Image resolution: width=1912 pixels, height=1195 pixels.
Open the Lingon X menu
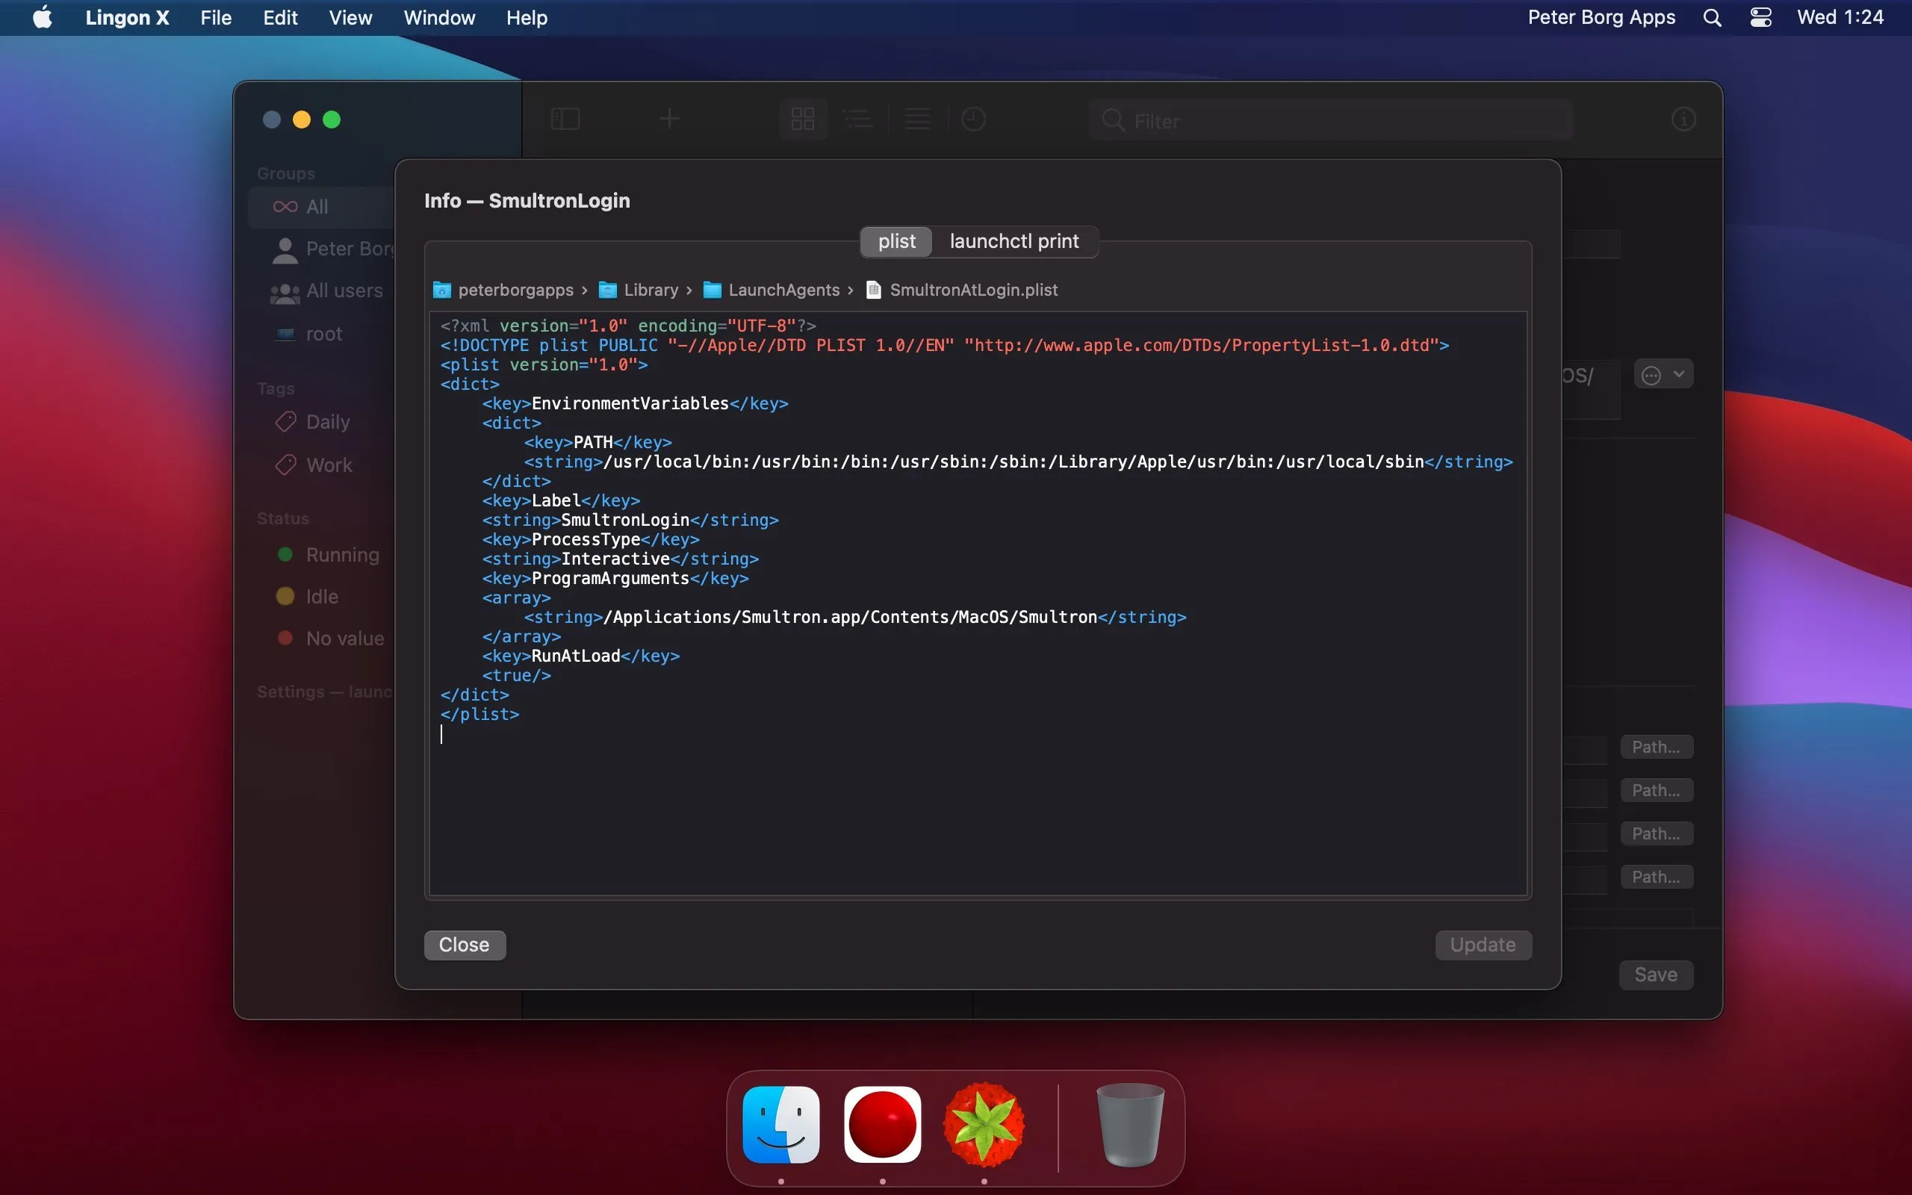coord(127,17)
